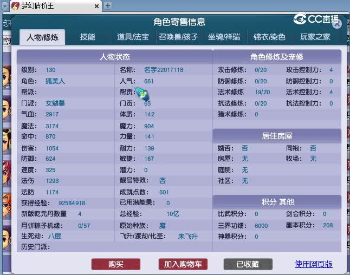Screen dimensions: 350x275
Task: Click the 法术修炼 value 19/20
Action: pyautogui.click(x=262, y=92)
